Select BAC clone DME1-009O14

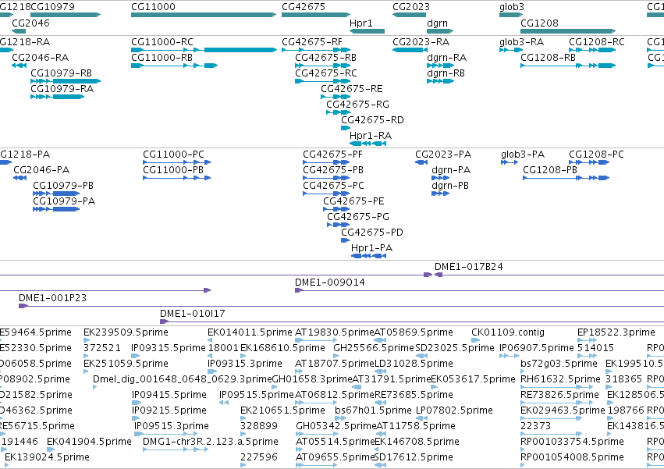point(329,283)
